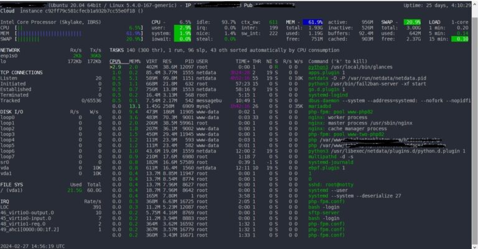This screenshot has height=249, width=478.
Task: Click the IRQ section header
Action: pyautogui.click(x=4, y=202)
